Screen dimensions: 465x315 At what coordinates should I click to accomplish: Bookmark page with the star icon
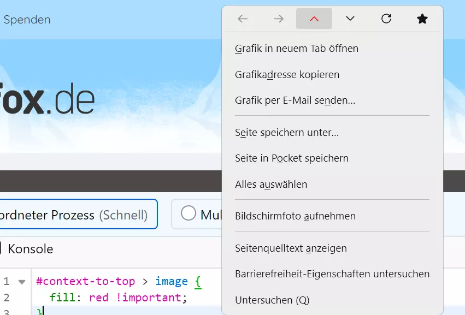[422, 19]
